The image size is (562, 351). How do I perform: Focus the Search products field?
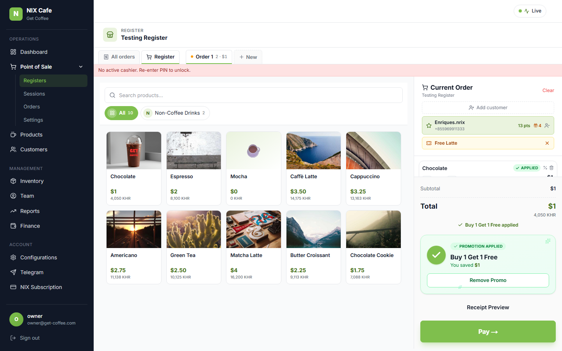[x=254, y=95]
